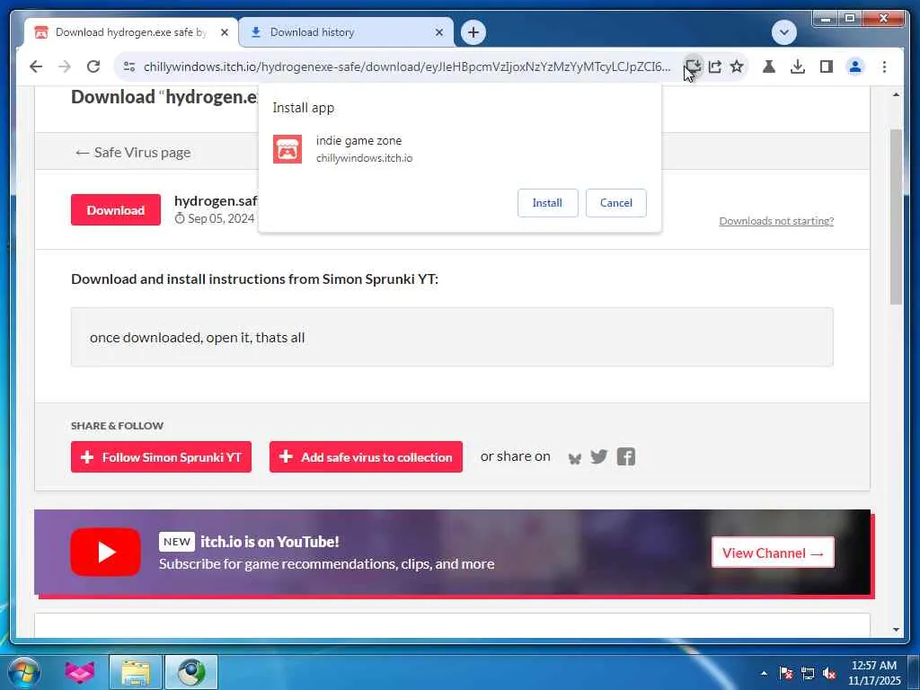Share this page icon in address bar
The width and height of the screenshot is (920, 690).
[714, 66]
